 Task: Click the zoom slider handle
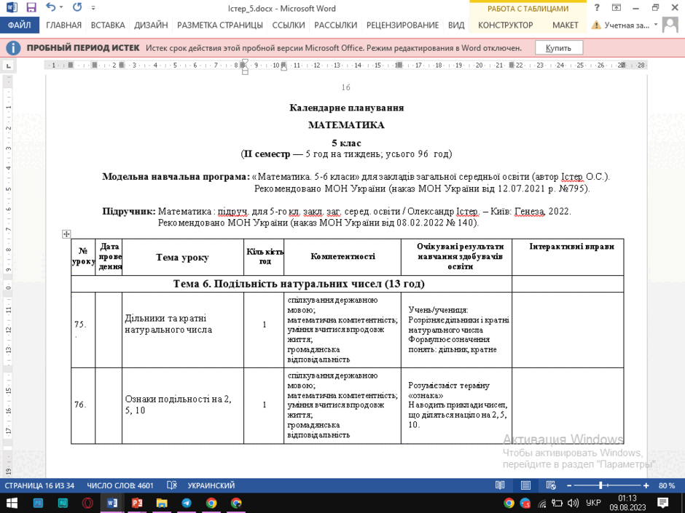coord(601,485)
